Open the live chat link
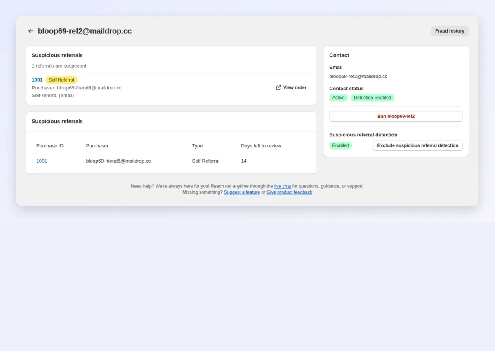Viewport: 495px width, 351px height. pyautogui.click(x=283, y=186)
